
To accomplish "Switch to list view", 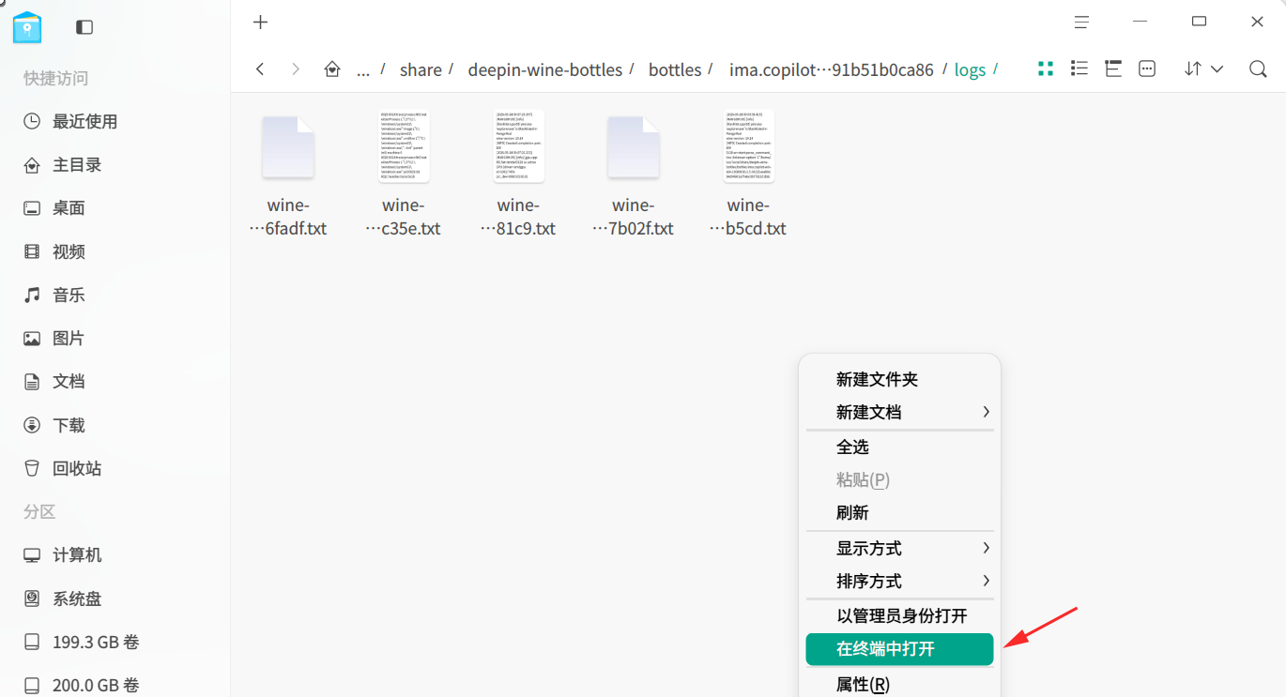I will pyautogui.click(x=1079, y=68).
